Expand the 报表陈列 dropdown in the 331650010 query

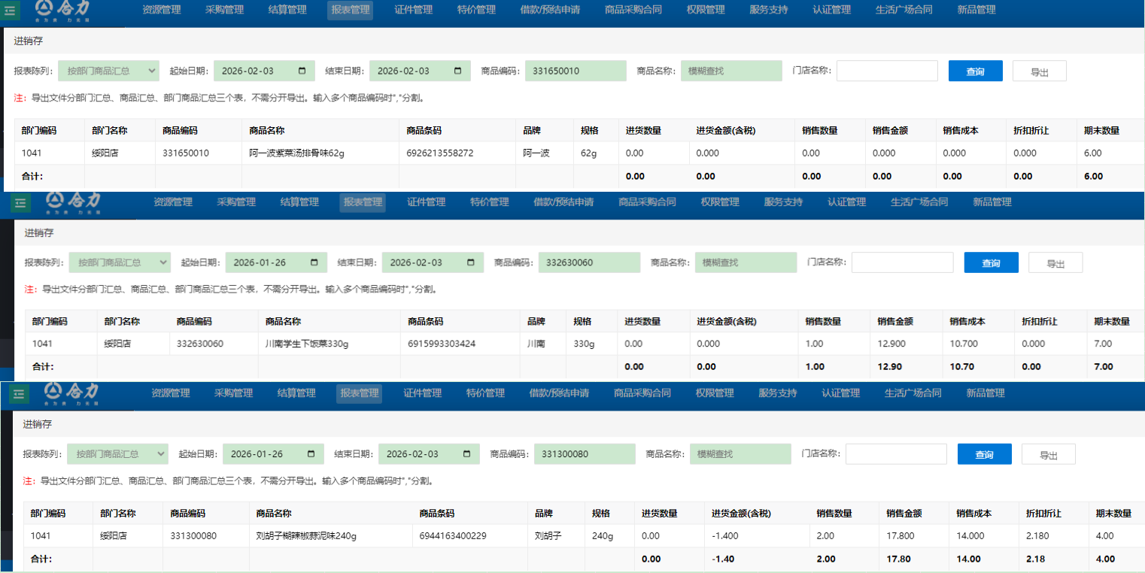pyautogui.click(x=108, y=71)
